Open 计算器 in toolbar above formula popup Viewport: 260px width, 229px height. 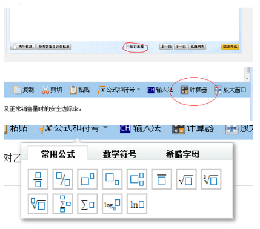click(x=193, y=129)
